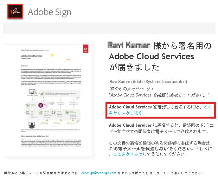Screen dimensions: 218x180
Task: Click the 様からのメッセージ label
Action: (x=132, y=88)
